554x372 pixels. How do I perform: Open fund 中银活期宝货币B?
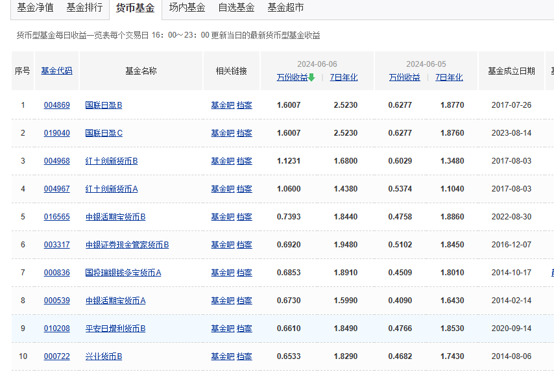[115, 217]
